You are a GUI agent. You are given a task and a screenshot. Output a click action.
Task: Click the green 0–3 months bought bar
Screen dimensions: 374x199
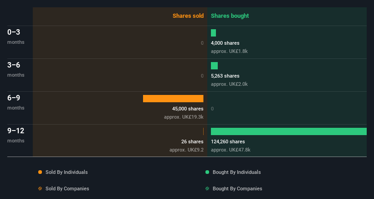pos(214,33)
